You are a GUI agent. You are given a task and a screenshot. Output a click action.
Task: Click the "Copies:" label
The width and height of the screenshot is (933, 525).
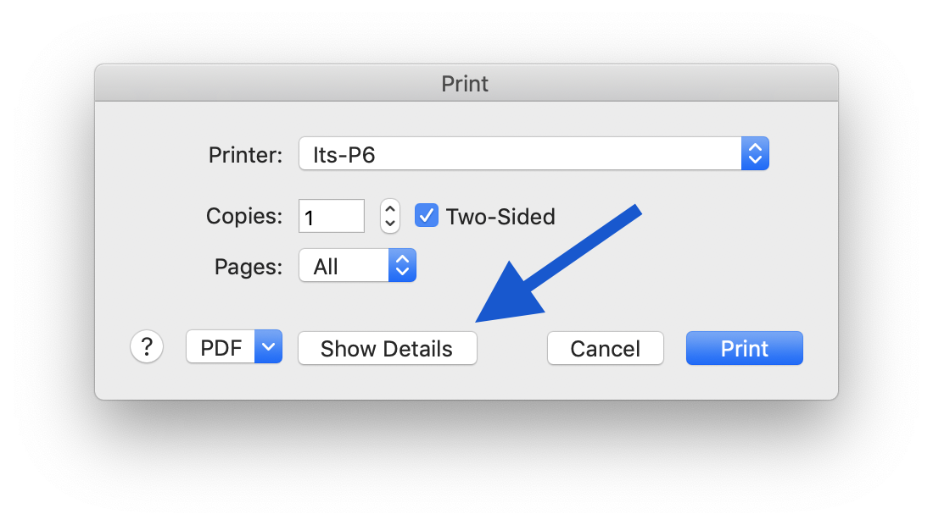click(244, 216)
